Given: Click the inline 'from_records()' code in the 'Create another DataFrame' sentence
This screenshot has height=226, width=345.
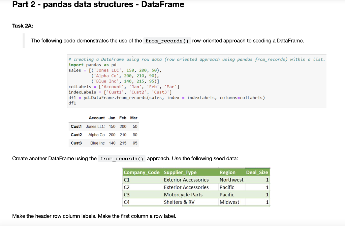Looking at the screenshot, I should tap(122, 159).
